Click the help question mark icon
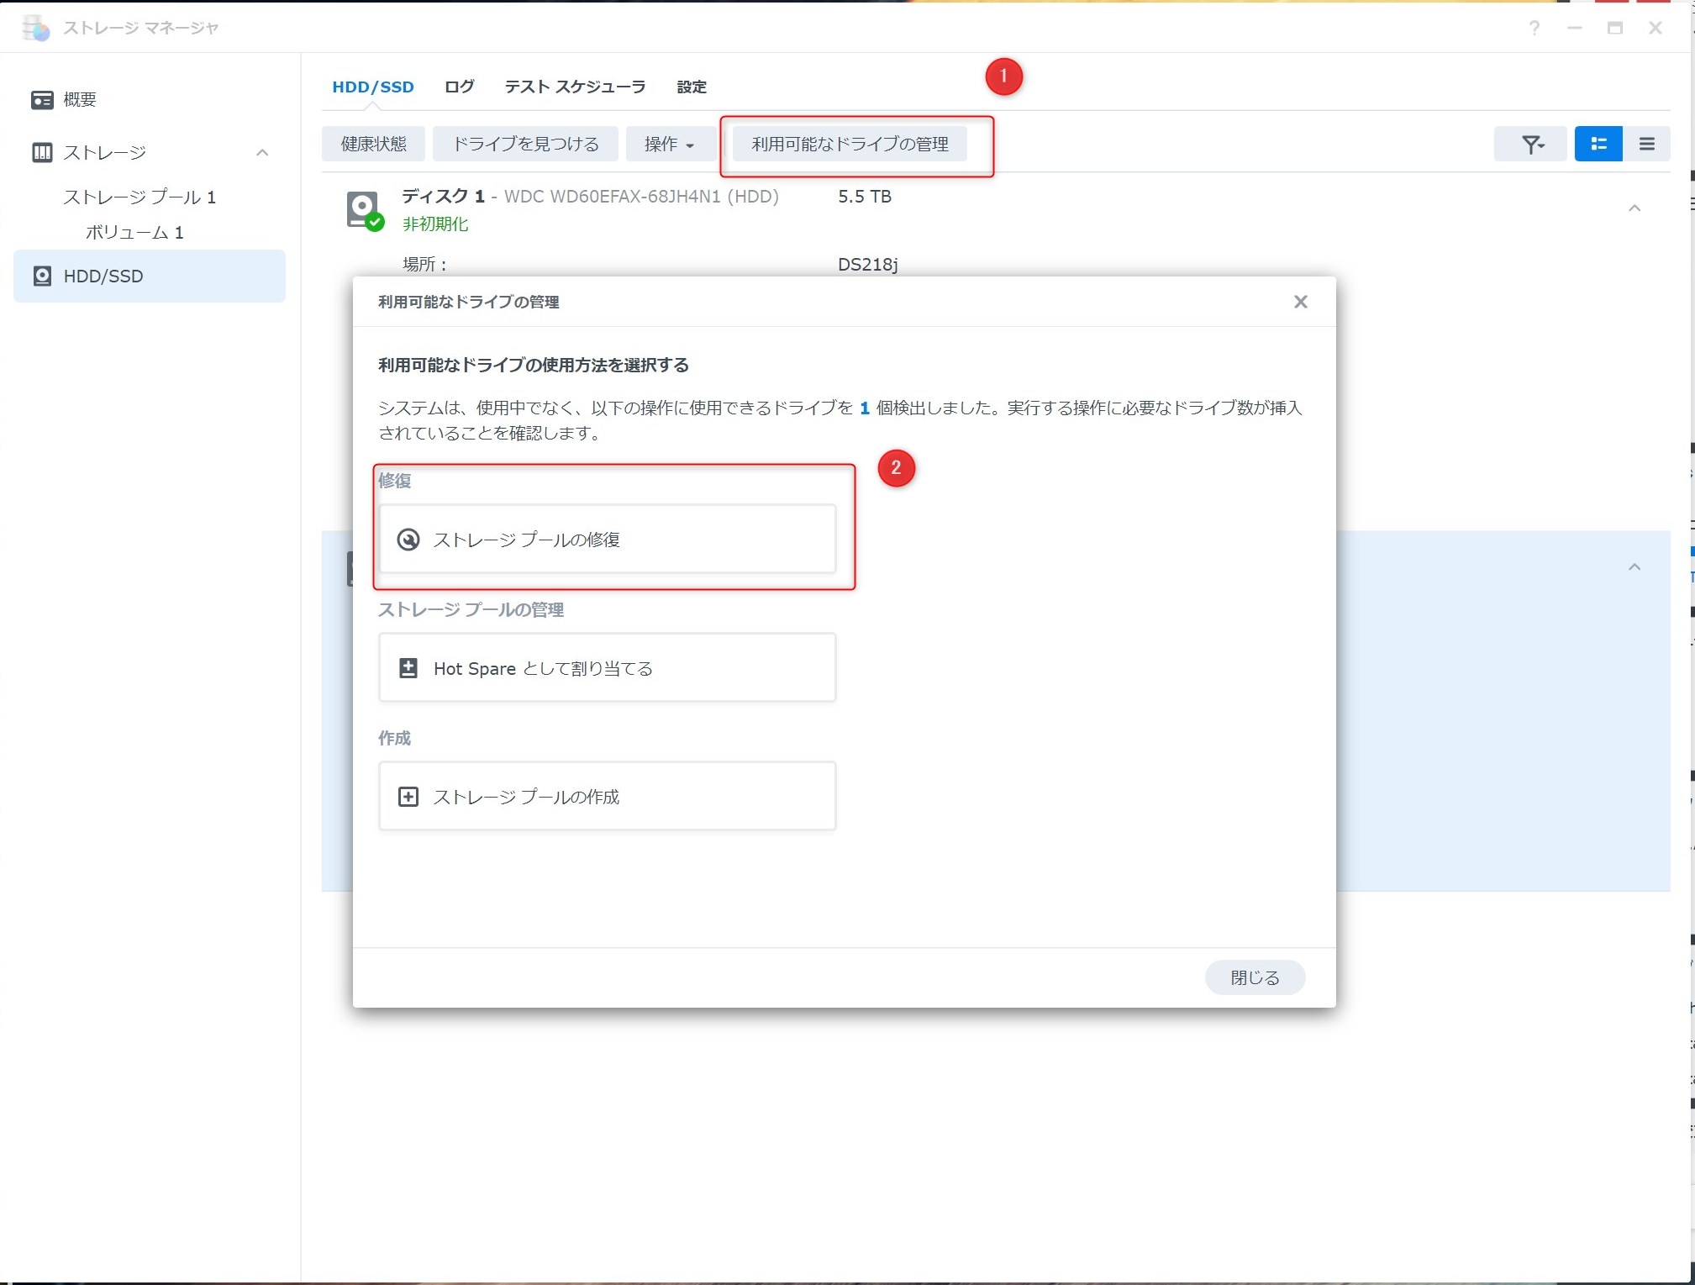The image size is (1695, 1285). pos(1534,29)
